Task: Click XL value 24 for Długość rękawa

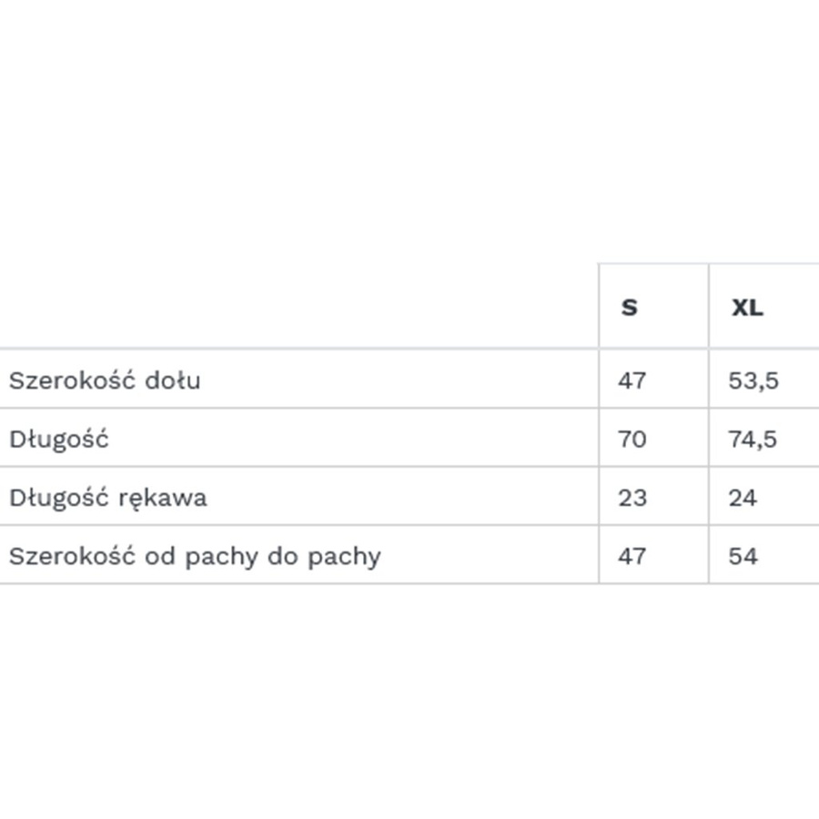Action: (x=743, y=498)
